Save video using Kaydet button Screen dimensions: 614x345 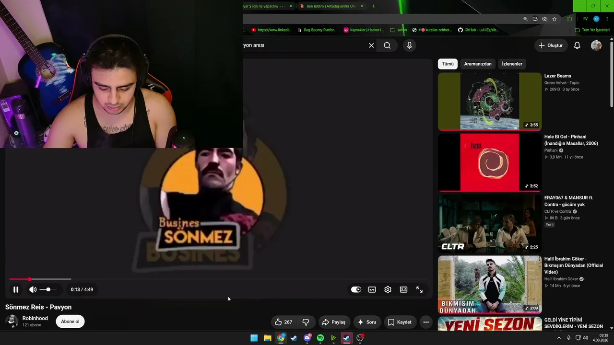point(400,322)
